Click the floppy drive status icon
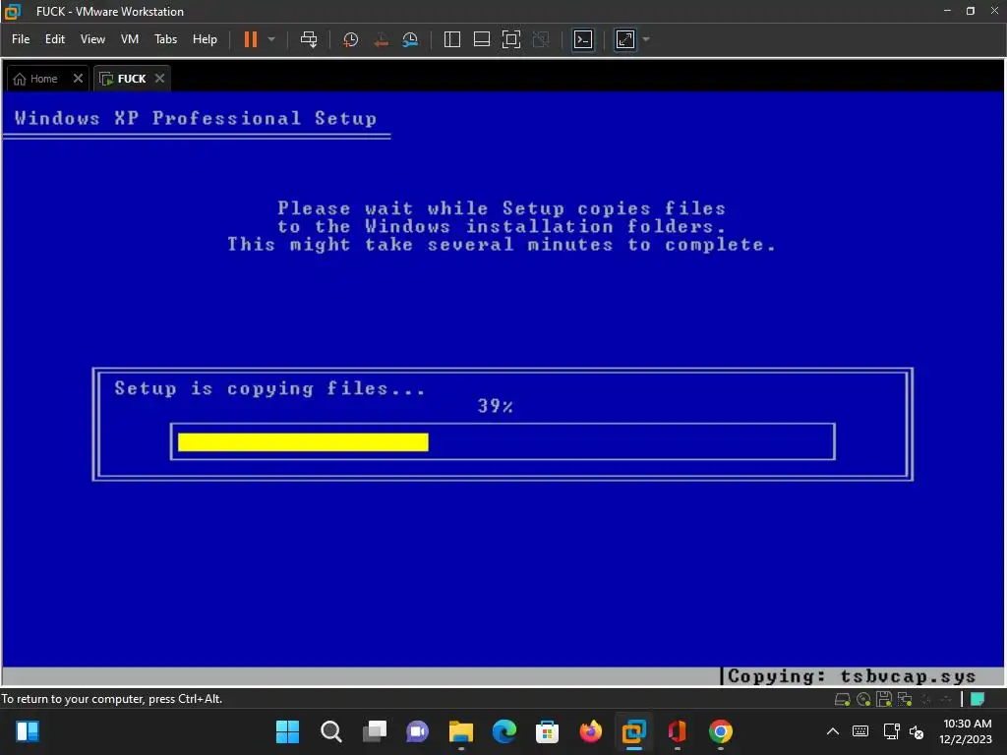 tap(884, 699)
